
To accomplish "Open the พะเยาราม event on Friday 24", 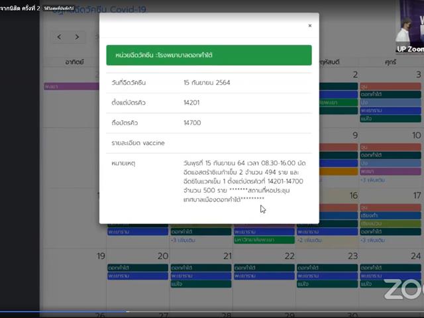I will pos(390,276).
